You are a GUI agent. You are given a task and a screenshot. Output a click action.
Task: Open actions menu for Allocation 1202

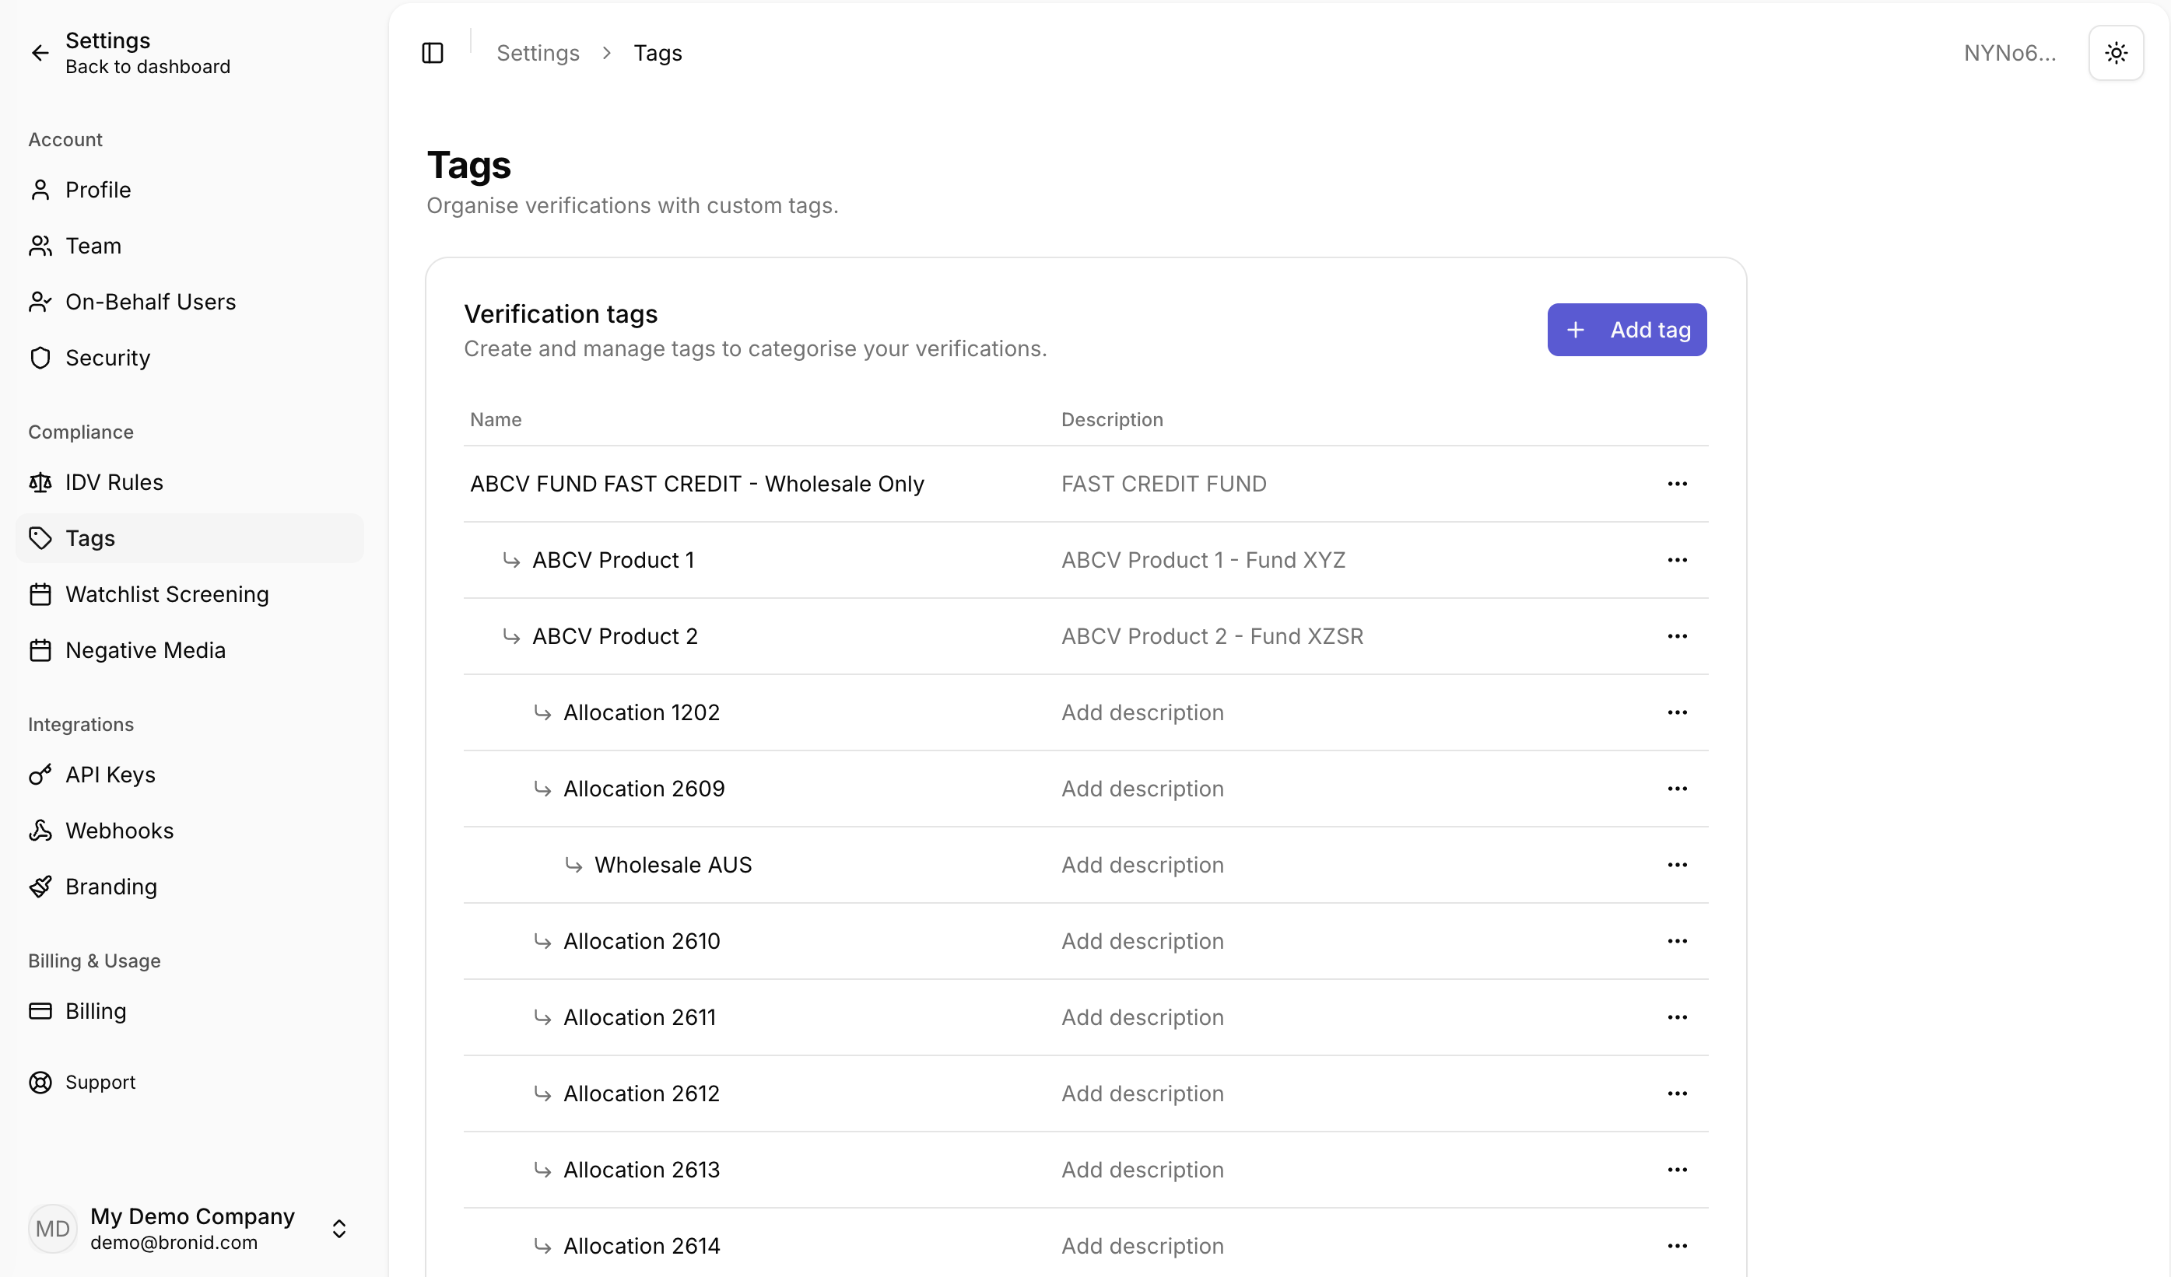point(1676,712)
